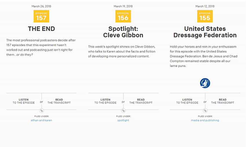The width and height of the screenshot is (246, 147).
Task: Open the 'spotlight' category link
Action: coord(123,120)
